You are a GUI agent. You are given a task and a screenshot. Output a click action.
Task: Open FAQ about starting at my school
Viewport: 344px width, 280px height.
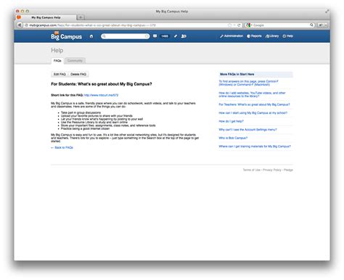(253, 113)
